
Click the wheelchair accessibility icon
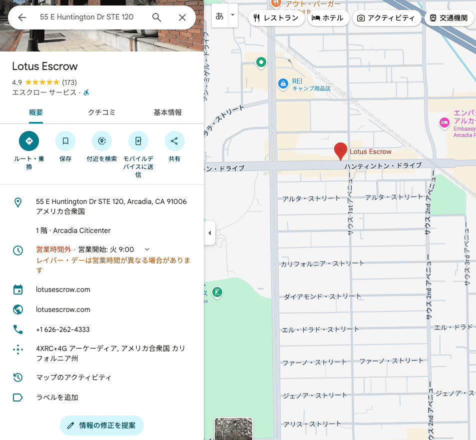[86, 92]
